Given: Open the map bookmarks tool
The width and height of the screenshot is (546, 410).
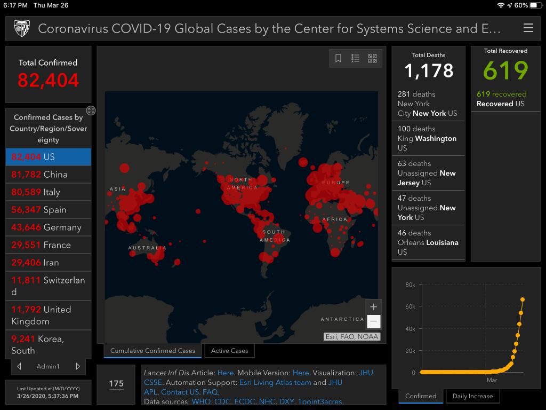Looking at the screenshot, I should point(338,59).
